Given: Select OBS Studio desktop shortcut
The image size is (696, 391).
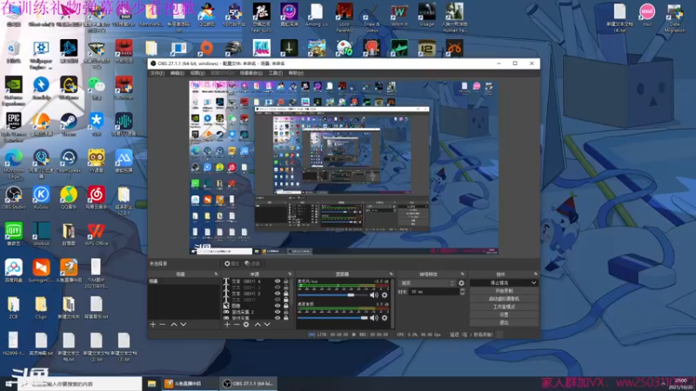Looking at the screenshot, I should coord(13,197).
